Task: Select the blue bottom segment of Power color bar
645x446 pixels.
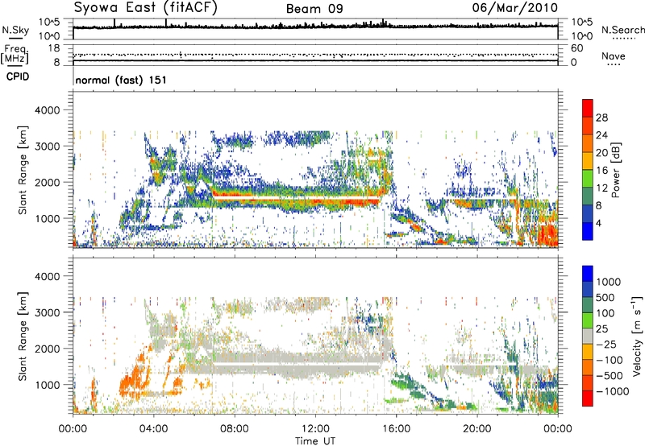Action: (588, 231)
